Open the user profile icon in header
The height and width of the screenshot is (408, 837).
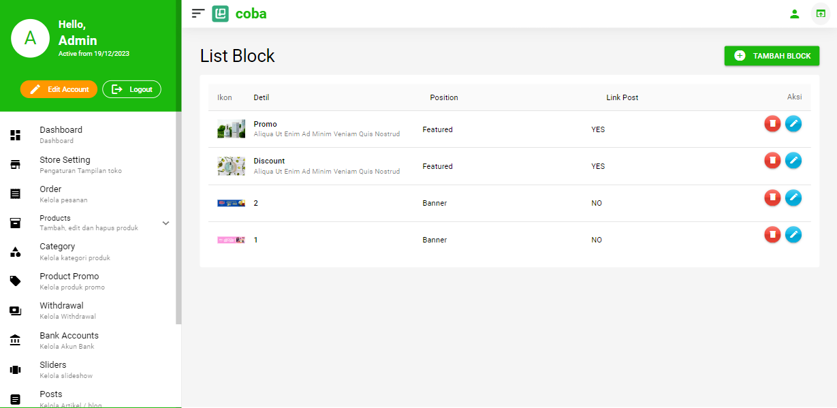click(794, 14)
